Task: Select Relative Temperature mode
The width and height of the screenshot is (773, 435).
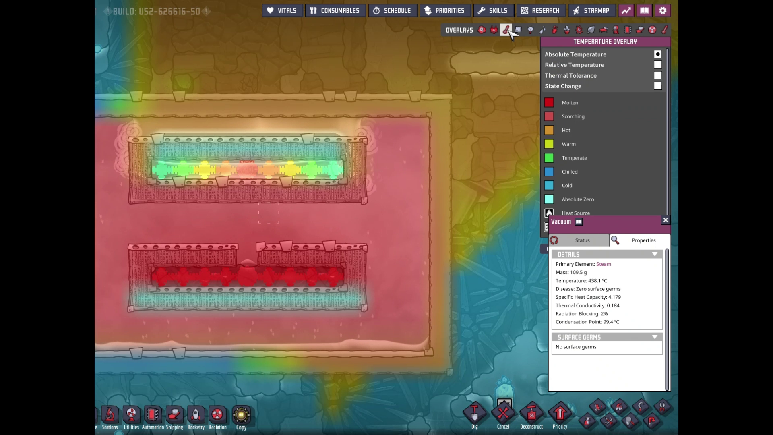Action: tap(658, 65)
